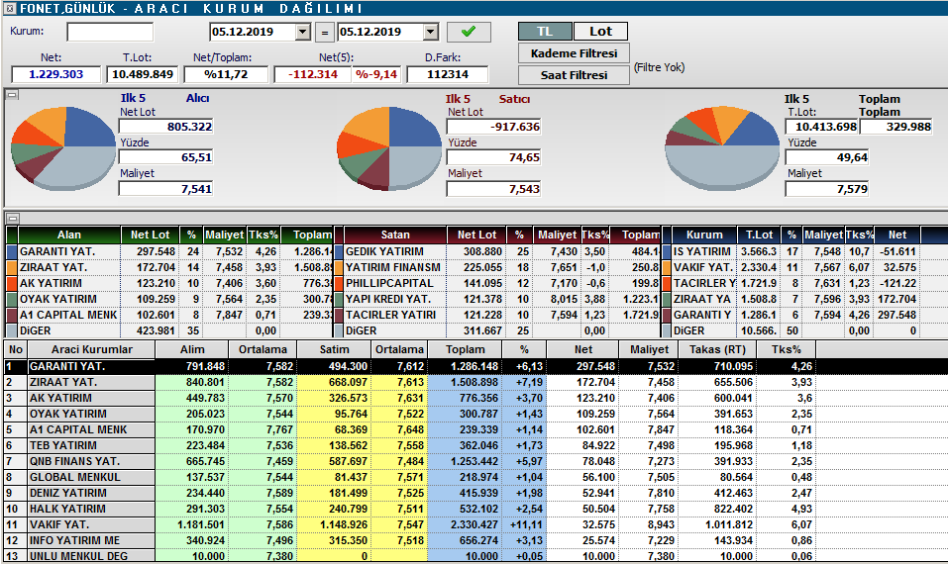Click the Satıcı pie chart
The width and height of the screenshot is (948, 564).
pos(389,147)
